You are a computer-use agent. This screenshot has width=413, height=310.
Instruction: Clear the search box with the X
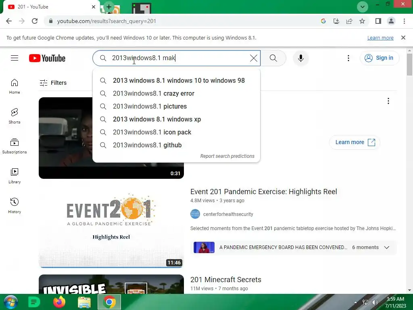pyautogui.click(x=253, y=58)
